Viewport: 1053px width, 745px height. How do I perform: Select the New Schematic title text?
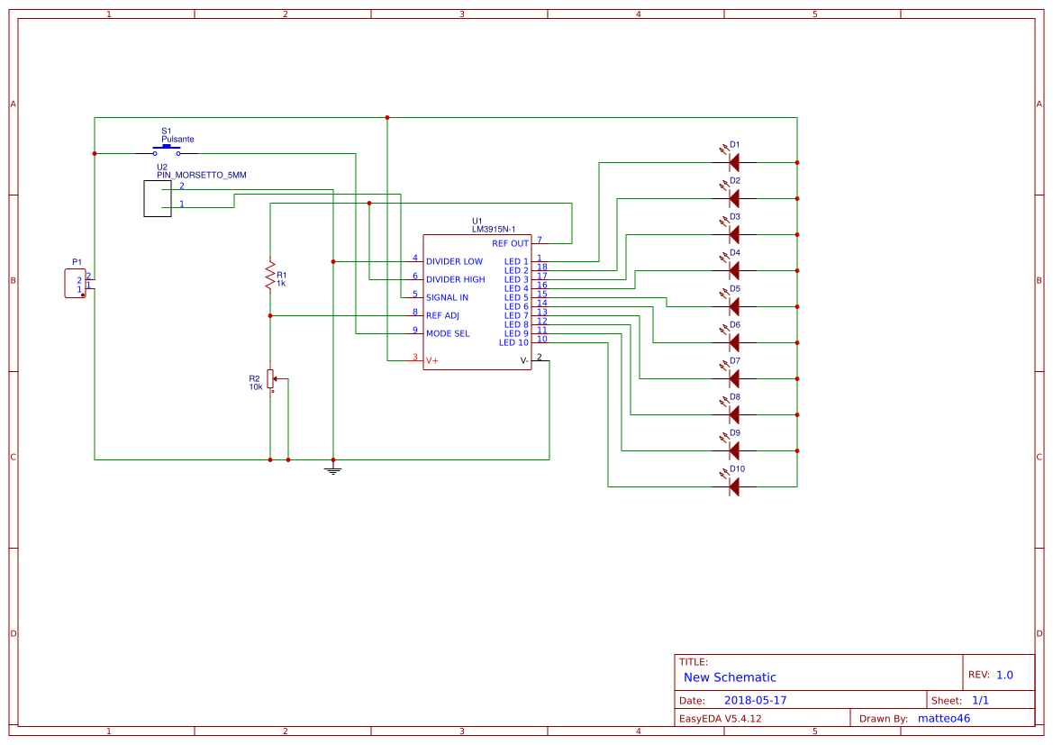(x=730, y=677)
